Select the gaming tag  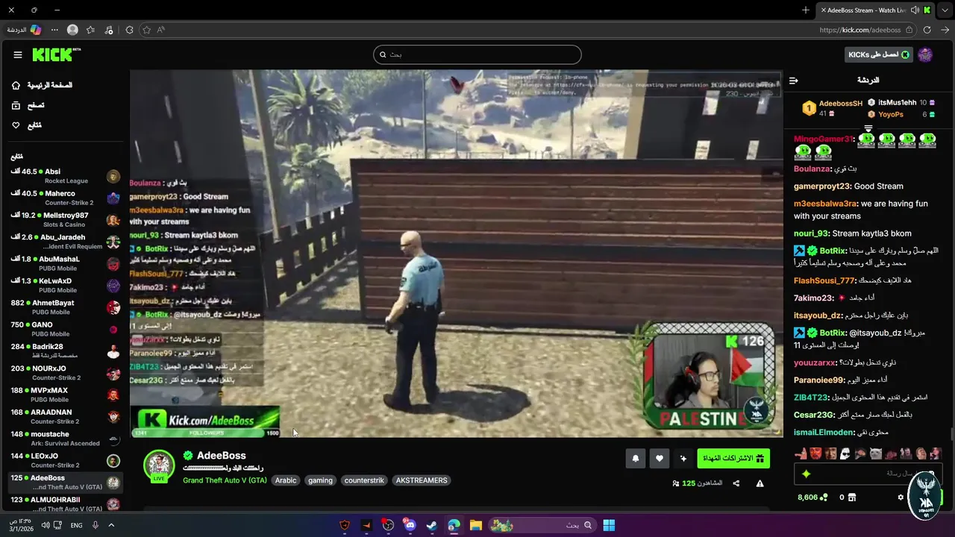tap(320, 480)
